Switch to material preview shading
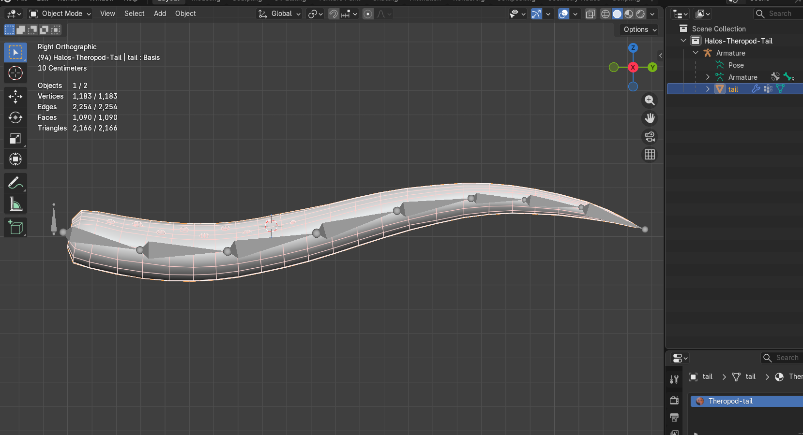The height and width of the screenshot is (435, 803). pyautogui.click(x=628, y=14)
